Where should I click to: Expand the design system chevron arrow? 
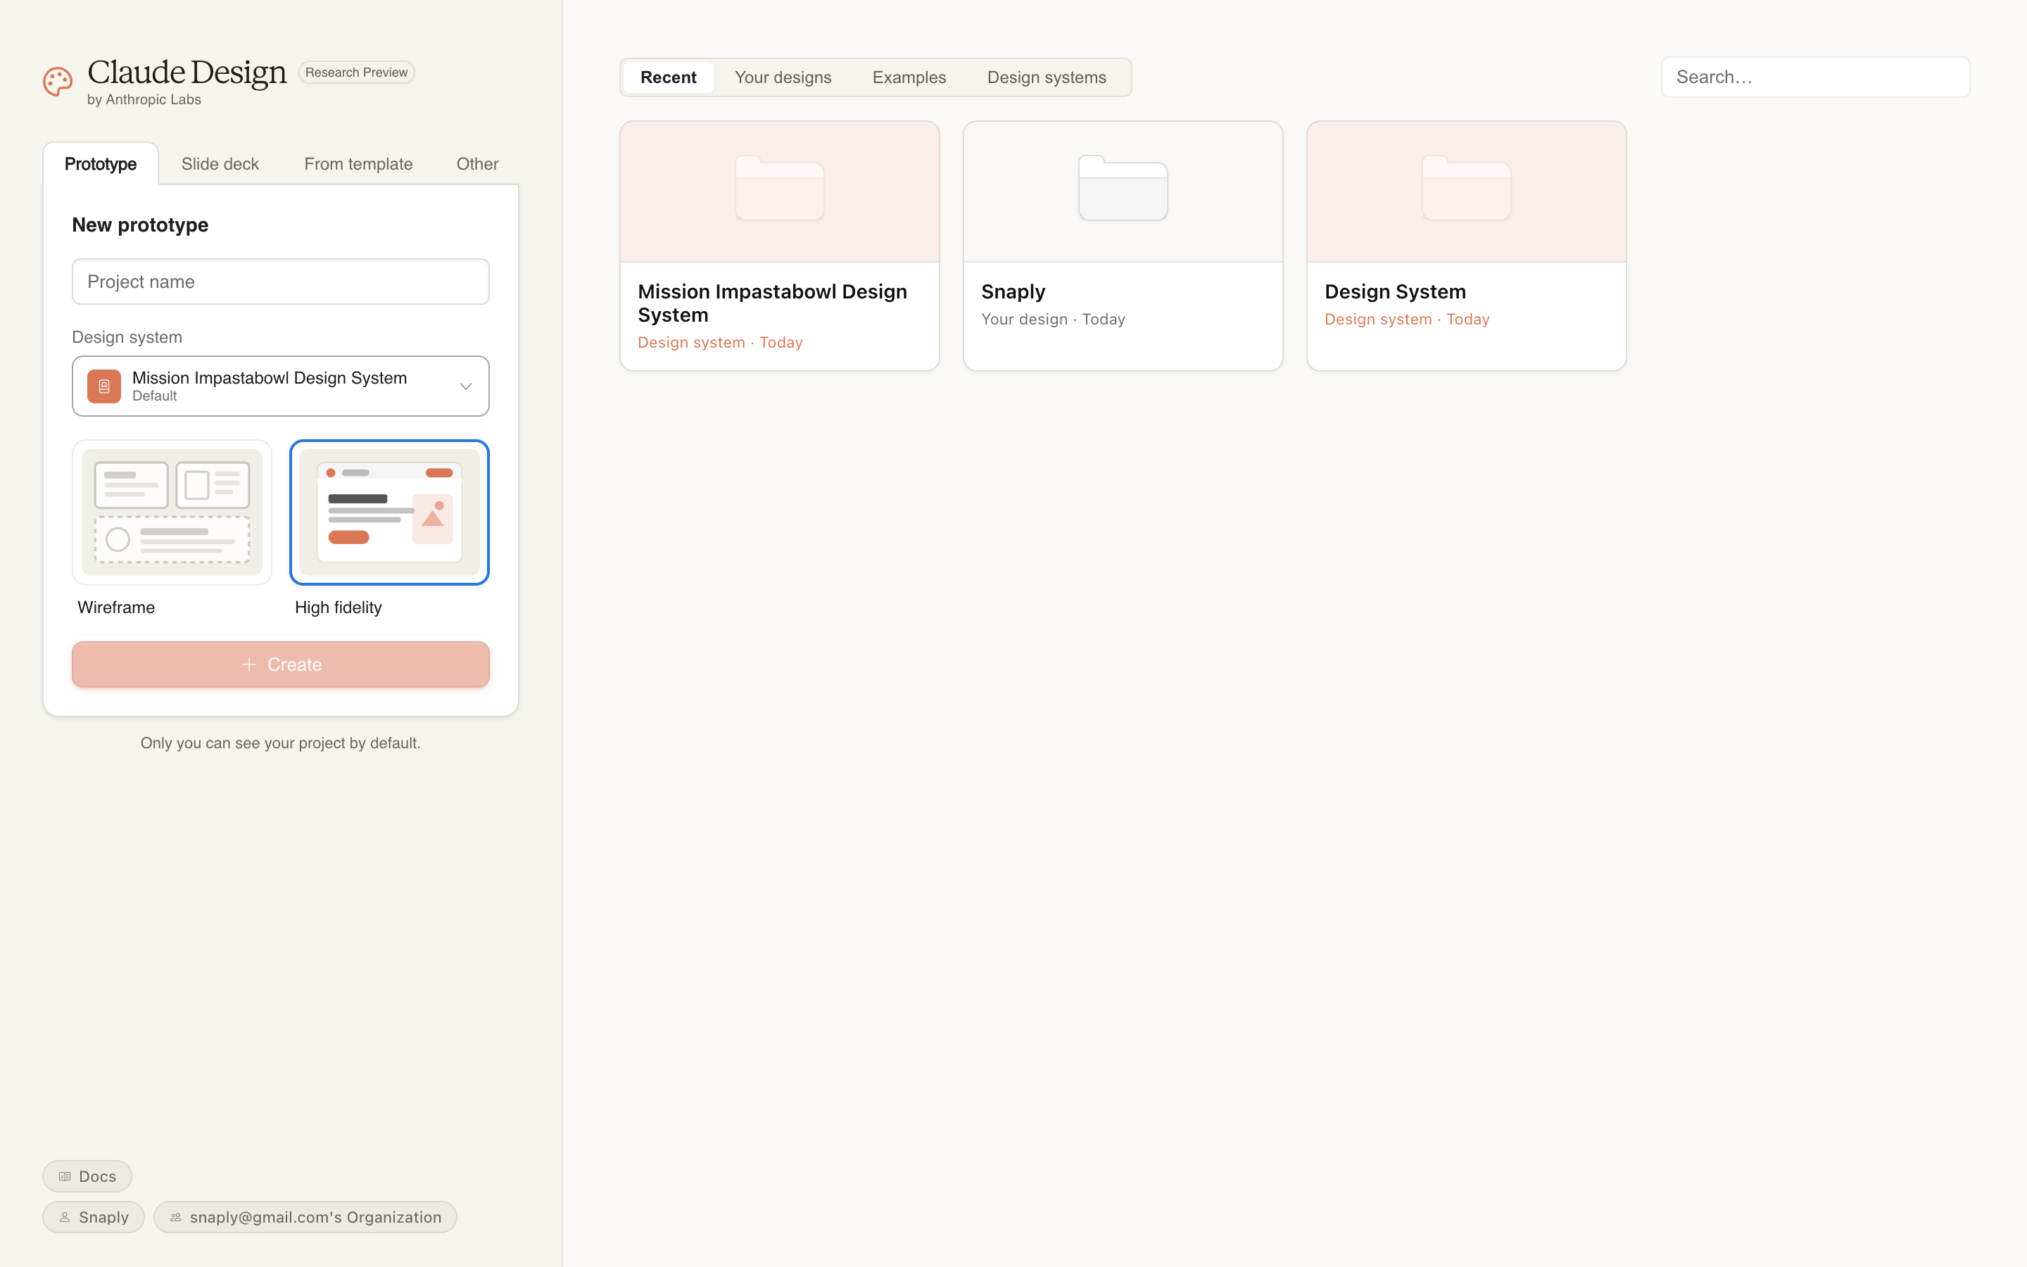[x=466, y=386]
